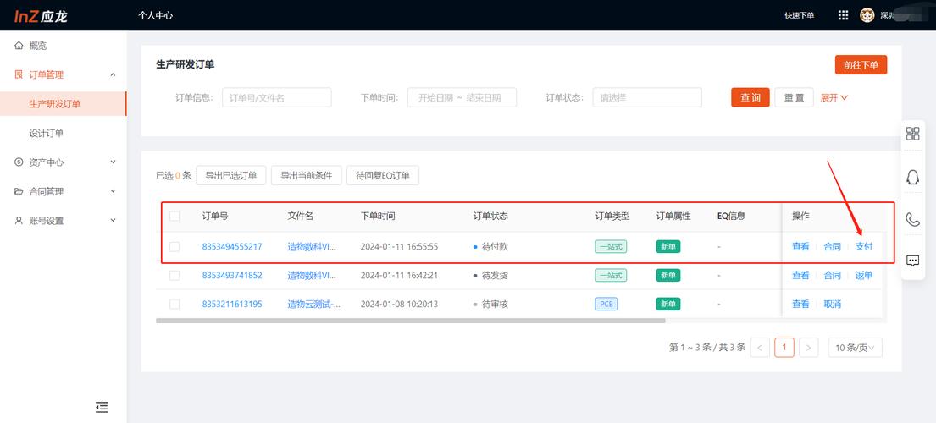
Task: Click the 查询 search button
Action: click(x=750, y=97)
